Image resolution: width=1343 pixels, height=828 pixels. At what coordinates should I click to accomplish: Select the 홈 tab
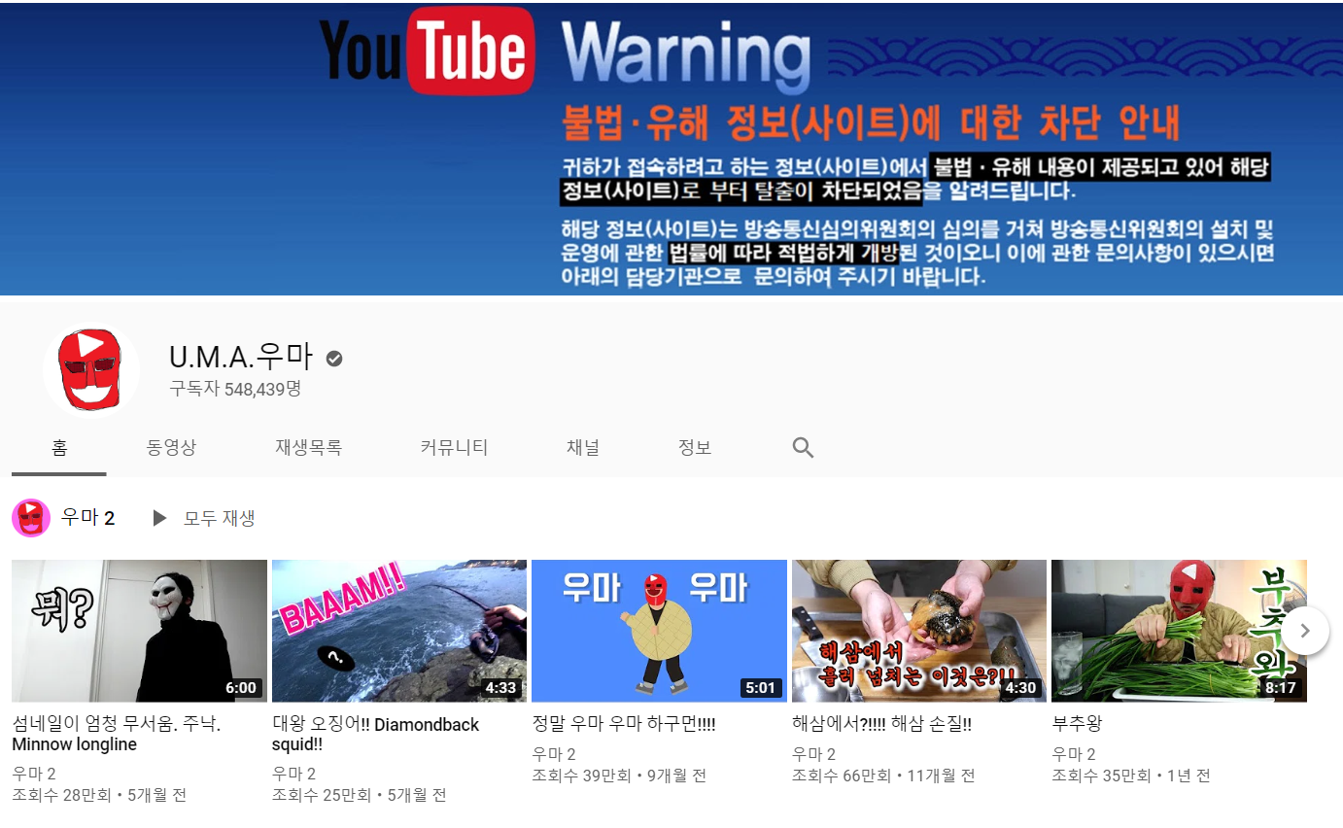click(x=59, y=447)
